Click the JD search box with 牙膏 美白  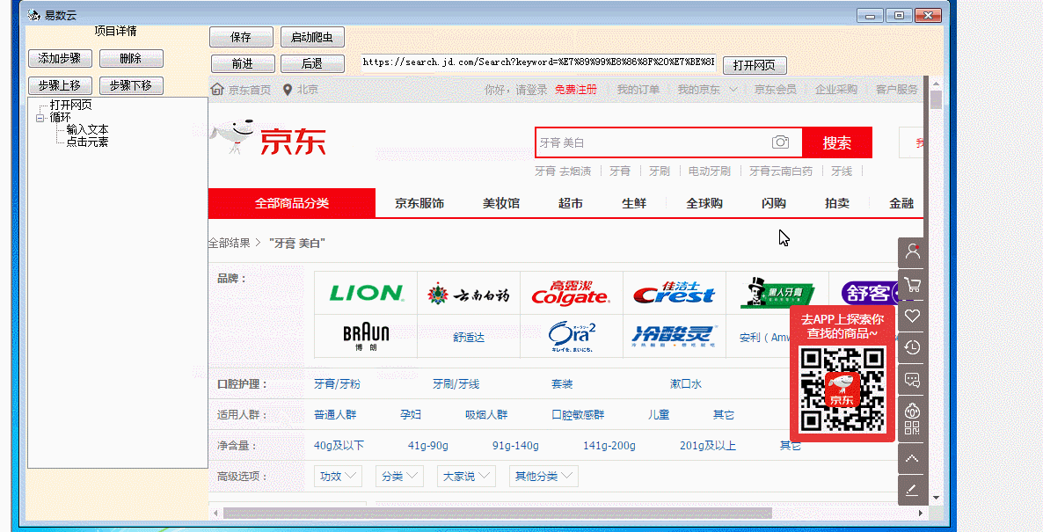(668, 142)
